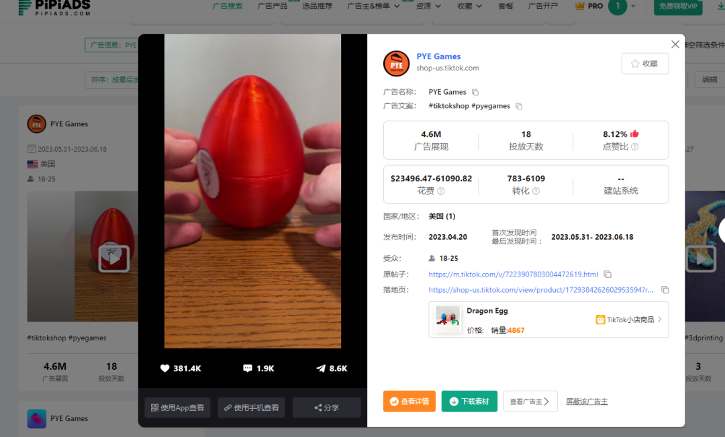
Task: Copy the original TikTok post link
Action: click(608, 274)
